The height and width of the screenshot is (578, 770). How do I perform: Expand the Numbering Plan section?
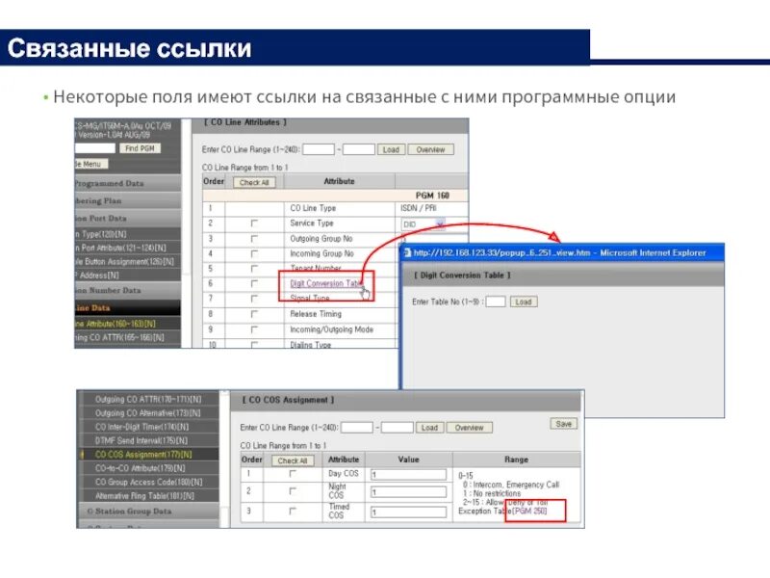(x=128, y=200)
